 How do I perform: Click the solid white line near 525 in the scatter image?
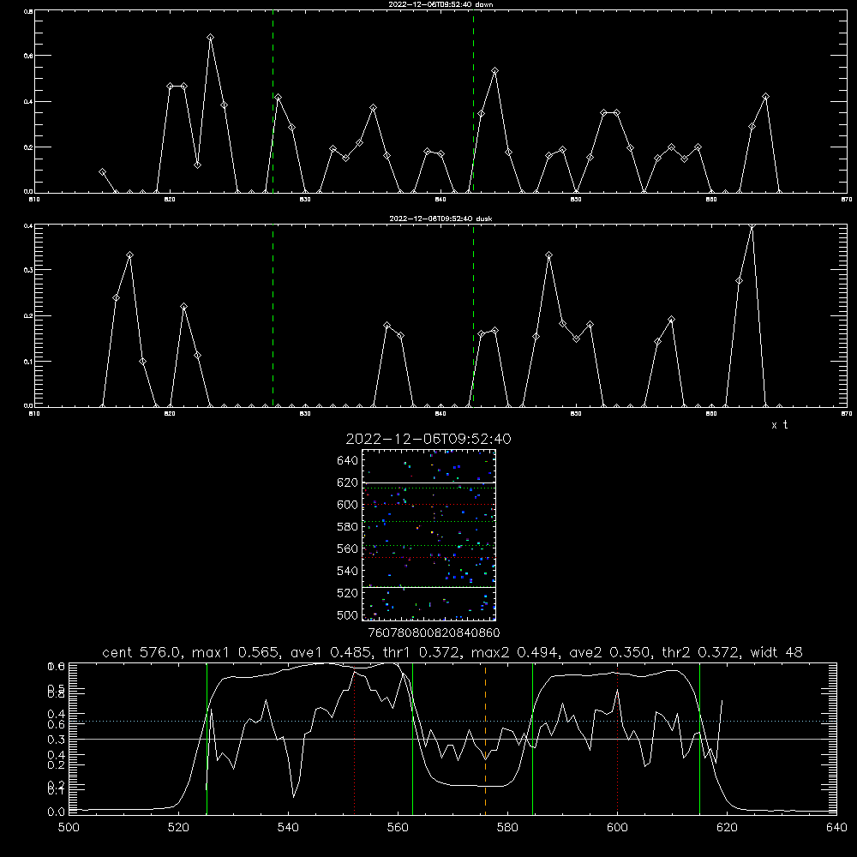tap(429, 587)
